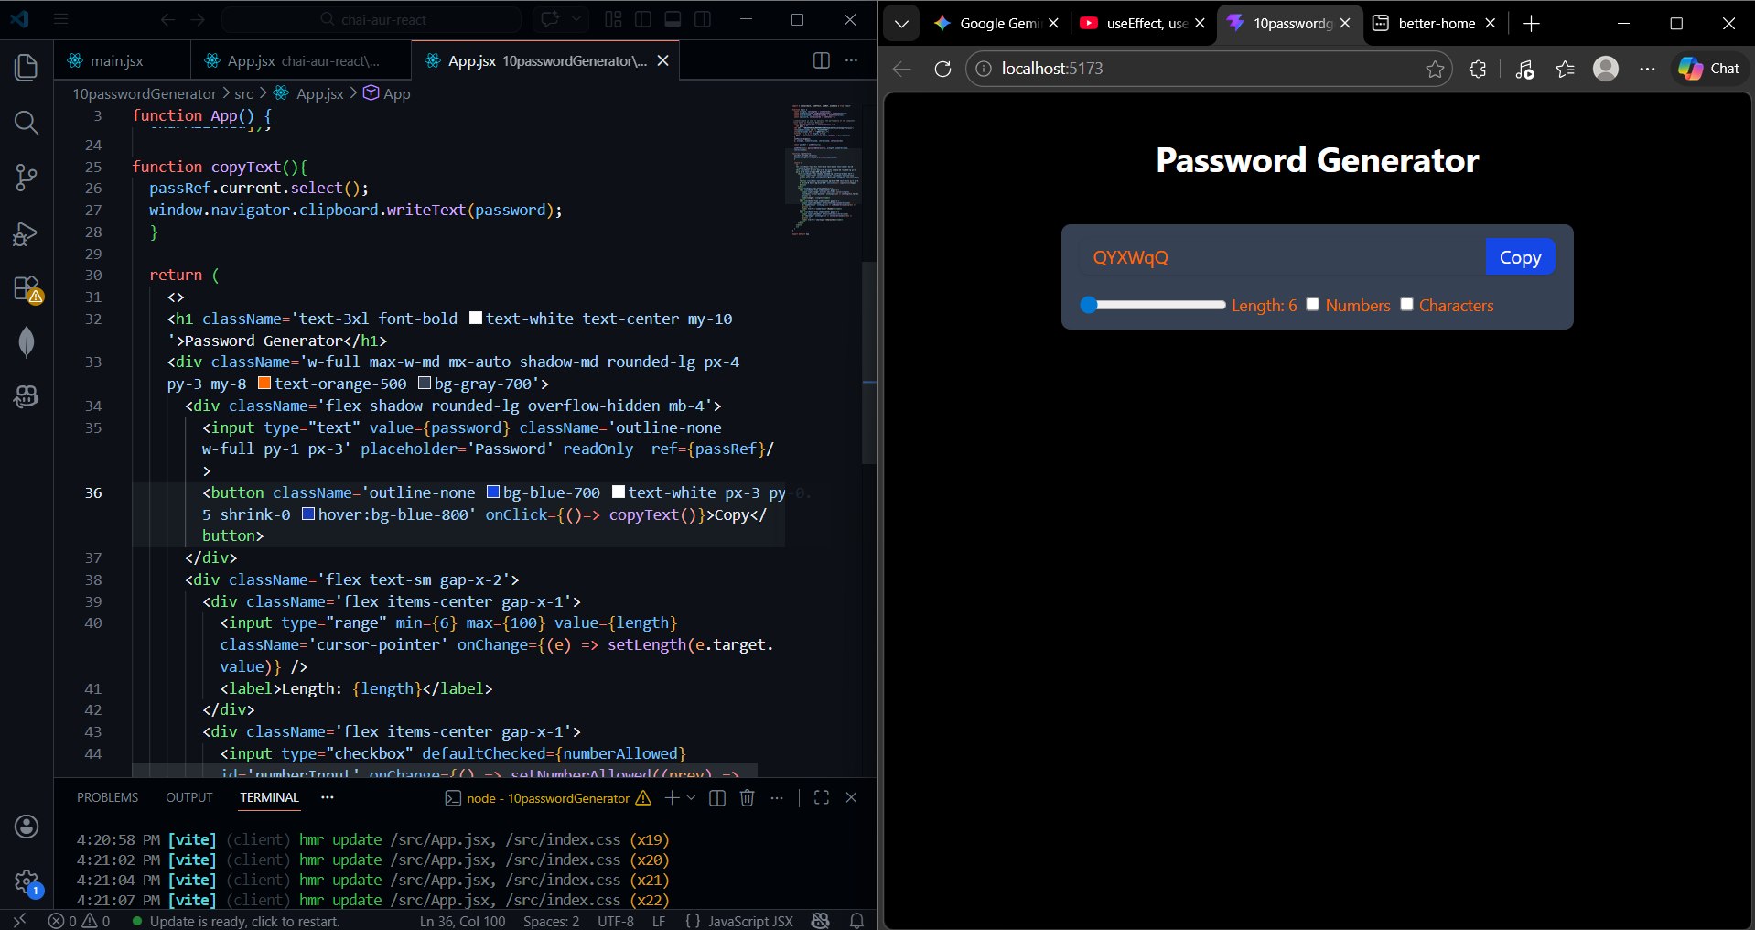Open Source Control panel
Image resolution: width=1755 pixels, height=930 pixels.
tap(27, 178)
